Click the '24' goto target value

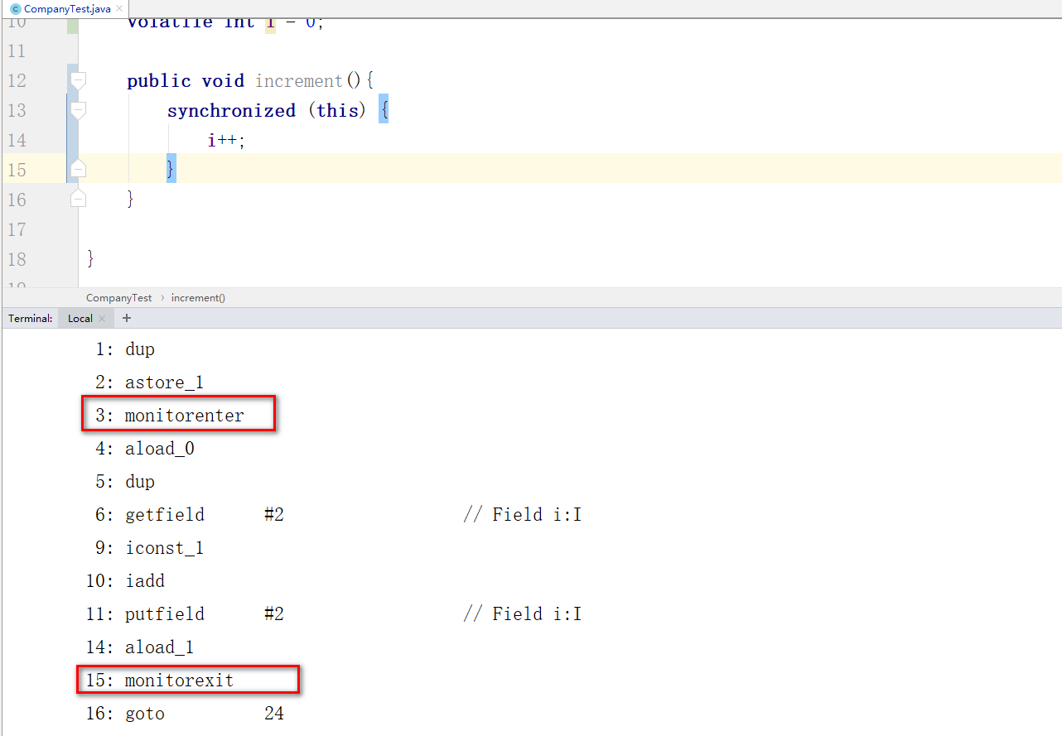click(x=274, y=714)
